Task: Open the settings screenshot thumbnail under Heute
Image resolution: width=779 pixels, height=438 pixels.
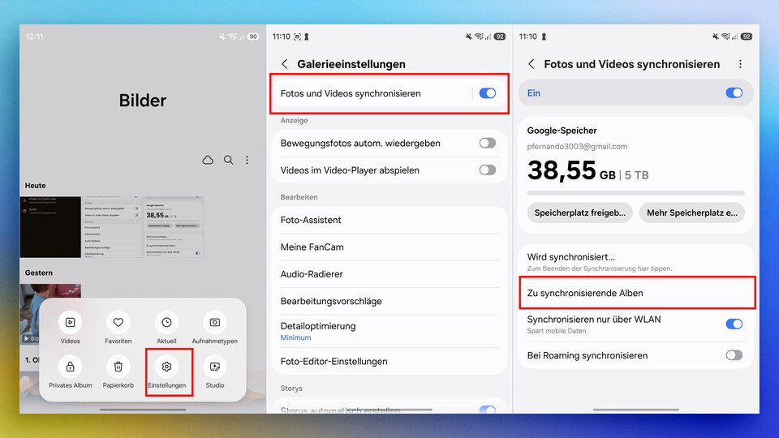Action: pyautogui.click(x=112, y=227)
